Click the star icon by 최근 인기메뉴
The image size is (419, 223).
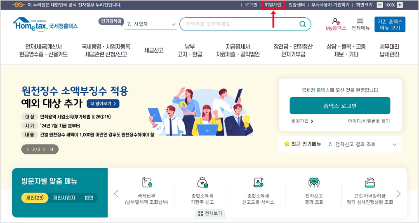tap(287, 144)
